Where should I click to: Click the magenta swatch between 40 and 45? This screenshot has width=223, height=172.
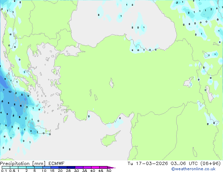[95, 167]
